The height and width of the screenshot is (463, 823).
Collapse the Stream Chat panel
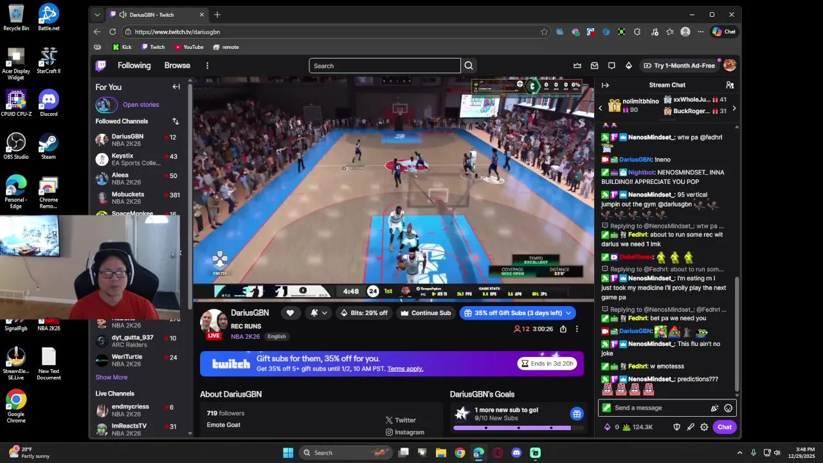[x=605, y=85]
